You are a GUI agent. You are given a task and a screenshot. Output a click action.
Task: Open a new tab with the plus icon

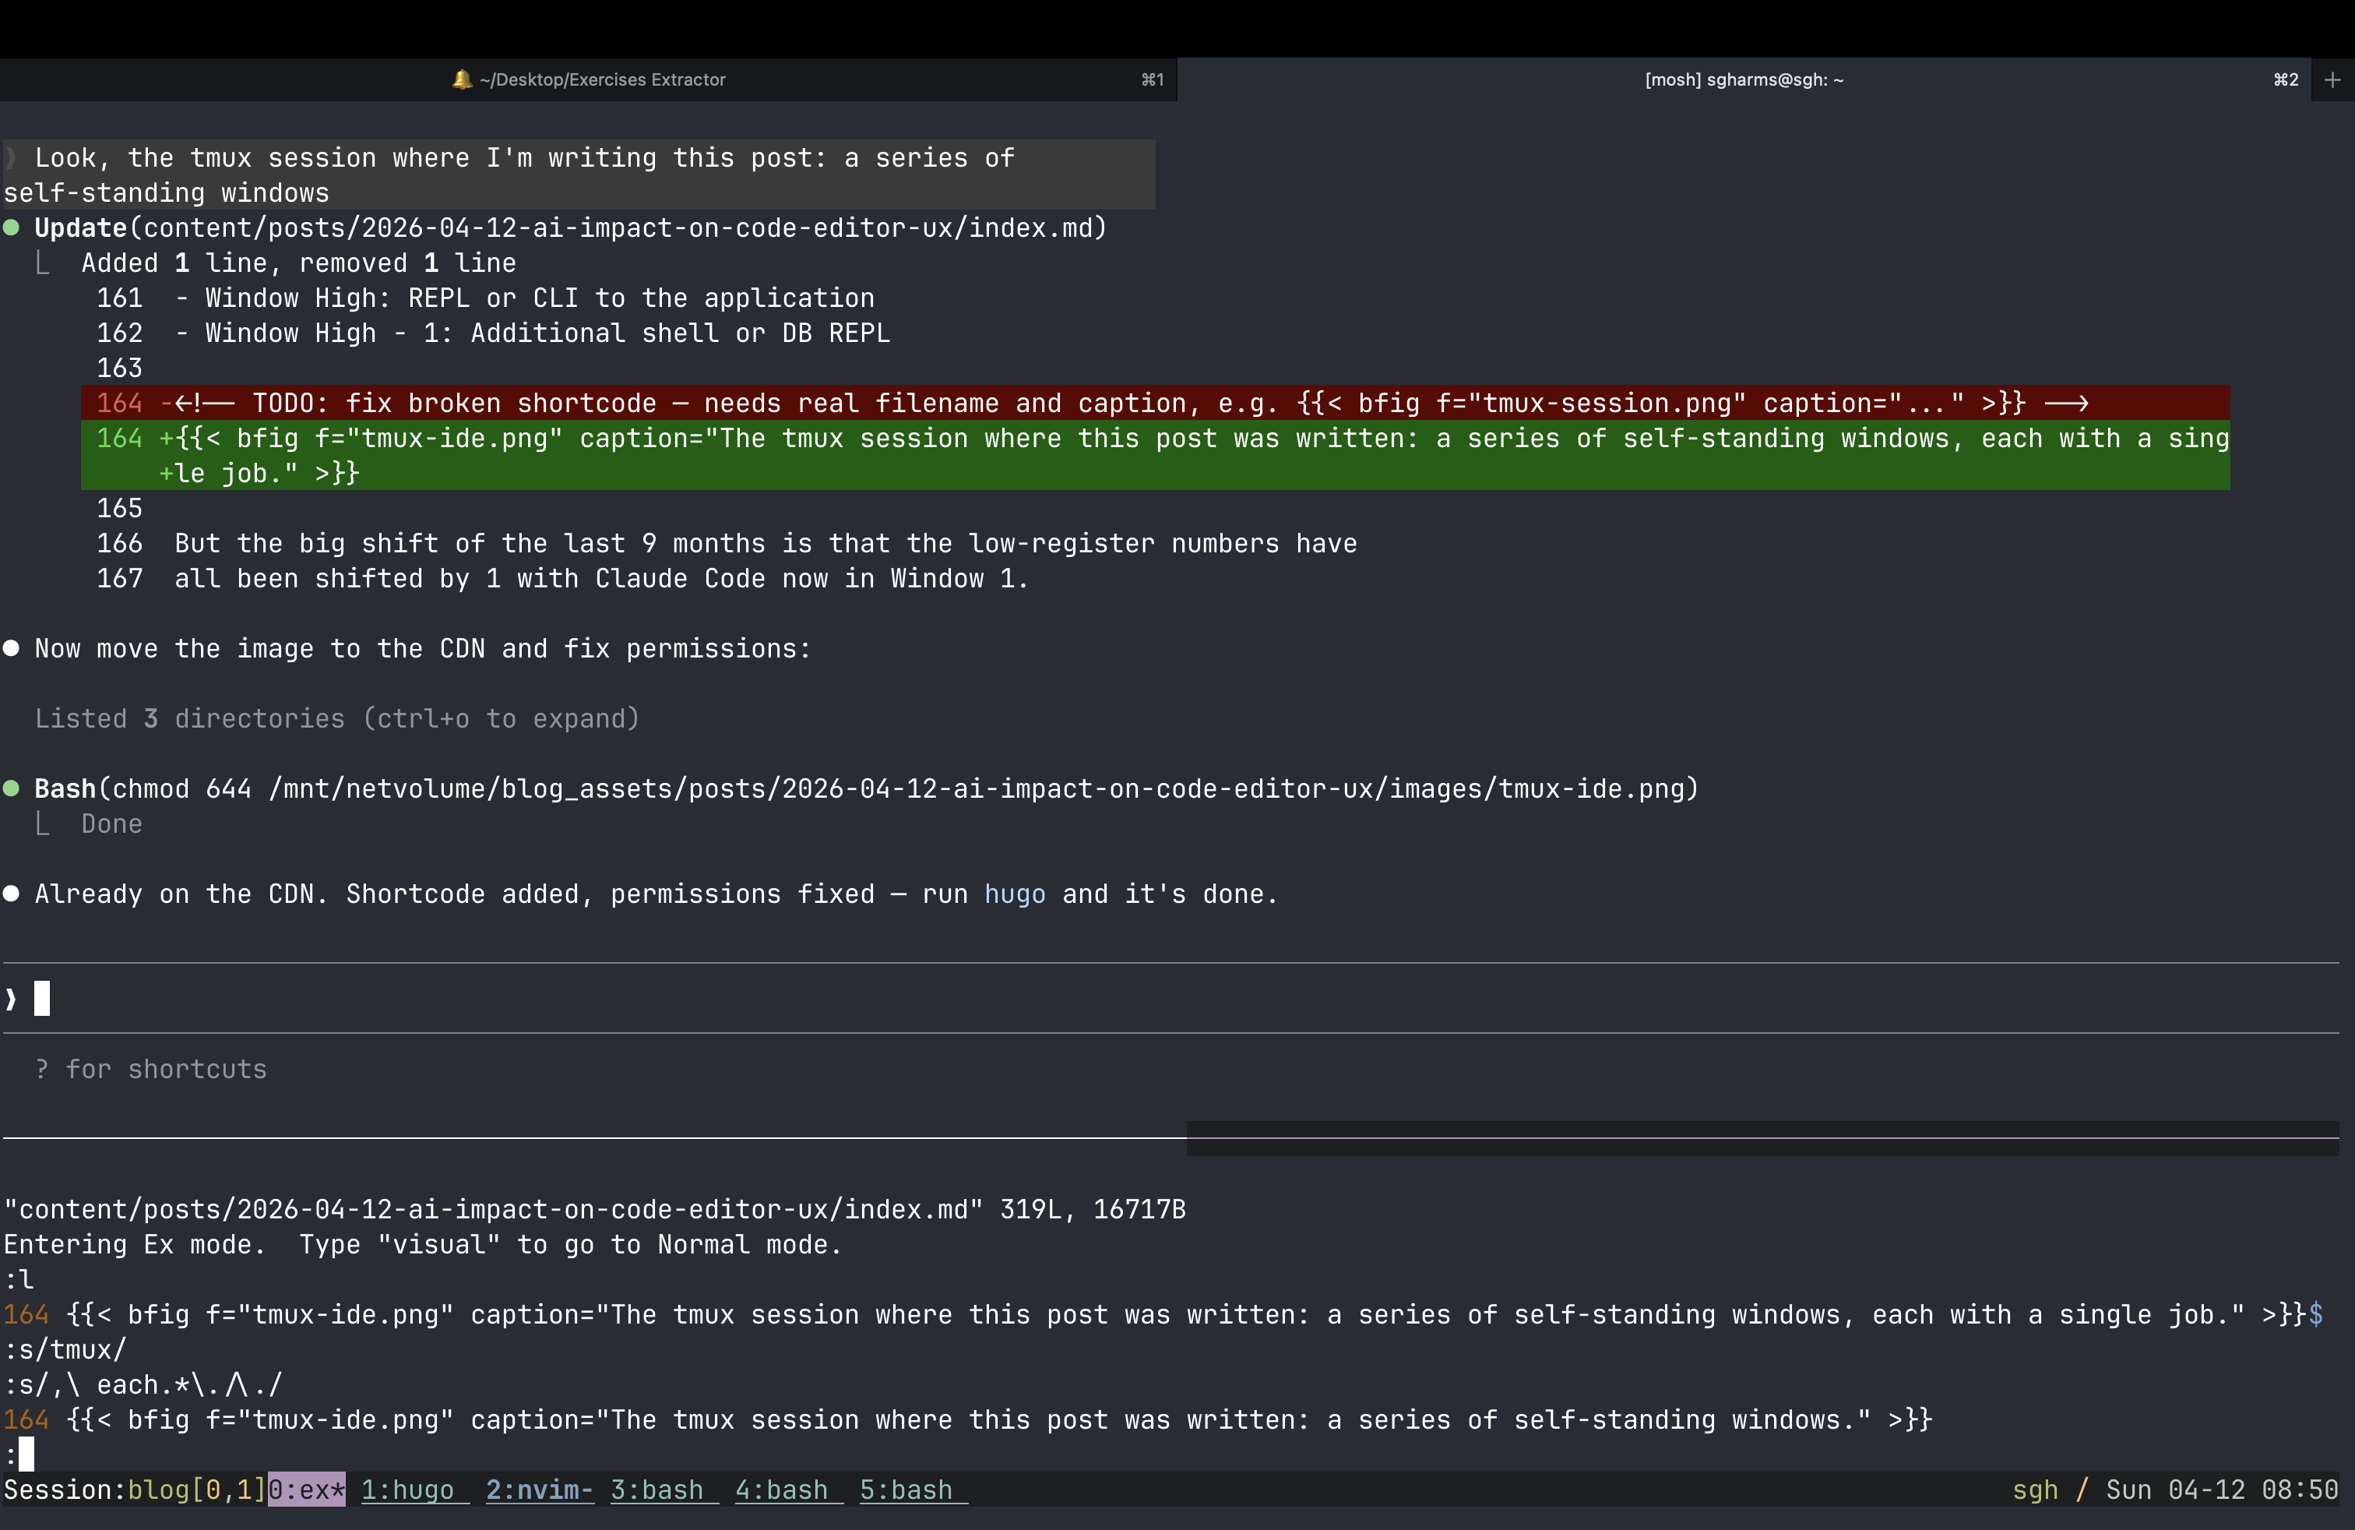click(x=2333, y=79)
